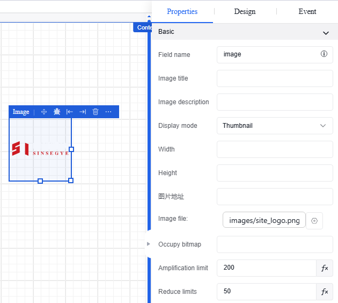Open fx expression for Amplification limit
This screenshot has width=338, height=303.
[x=325, y=268]
